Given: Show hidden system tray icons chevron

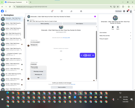Looking at the screenshot, I should tap(118, 99).
